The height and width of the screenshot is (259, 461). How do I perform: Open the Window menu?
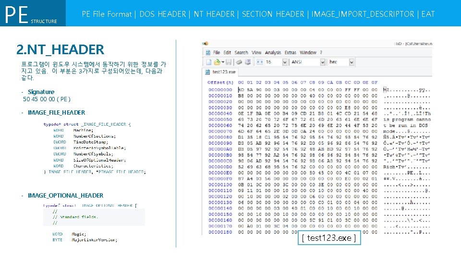[x=308, y=53]
